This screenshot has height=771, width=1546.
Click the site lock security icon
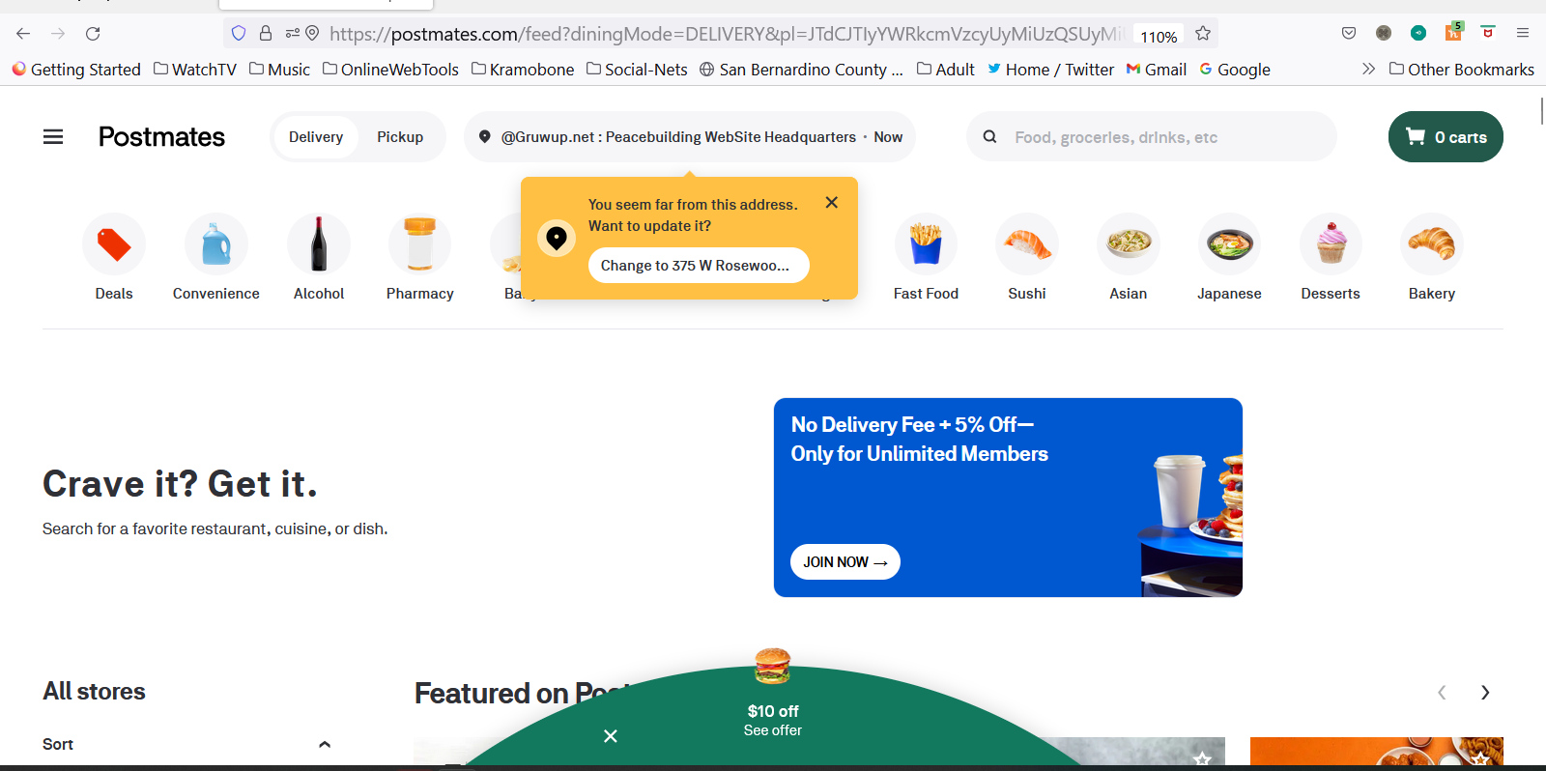coord(266,34)
